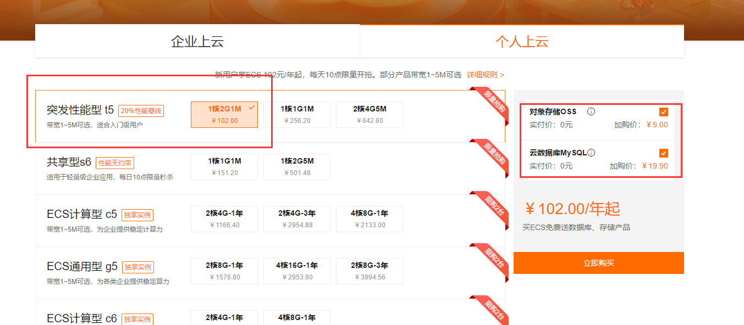Image resolution: width=744 pixels, height=325 pixels.
Task: Select c6 2核4G-1年 option
Action: point(224,318)
